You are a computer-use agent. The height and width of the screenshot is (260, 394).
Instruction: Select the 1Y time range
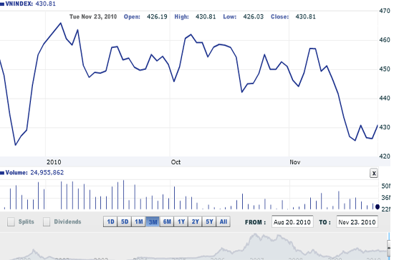click(181, 221)
